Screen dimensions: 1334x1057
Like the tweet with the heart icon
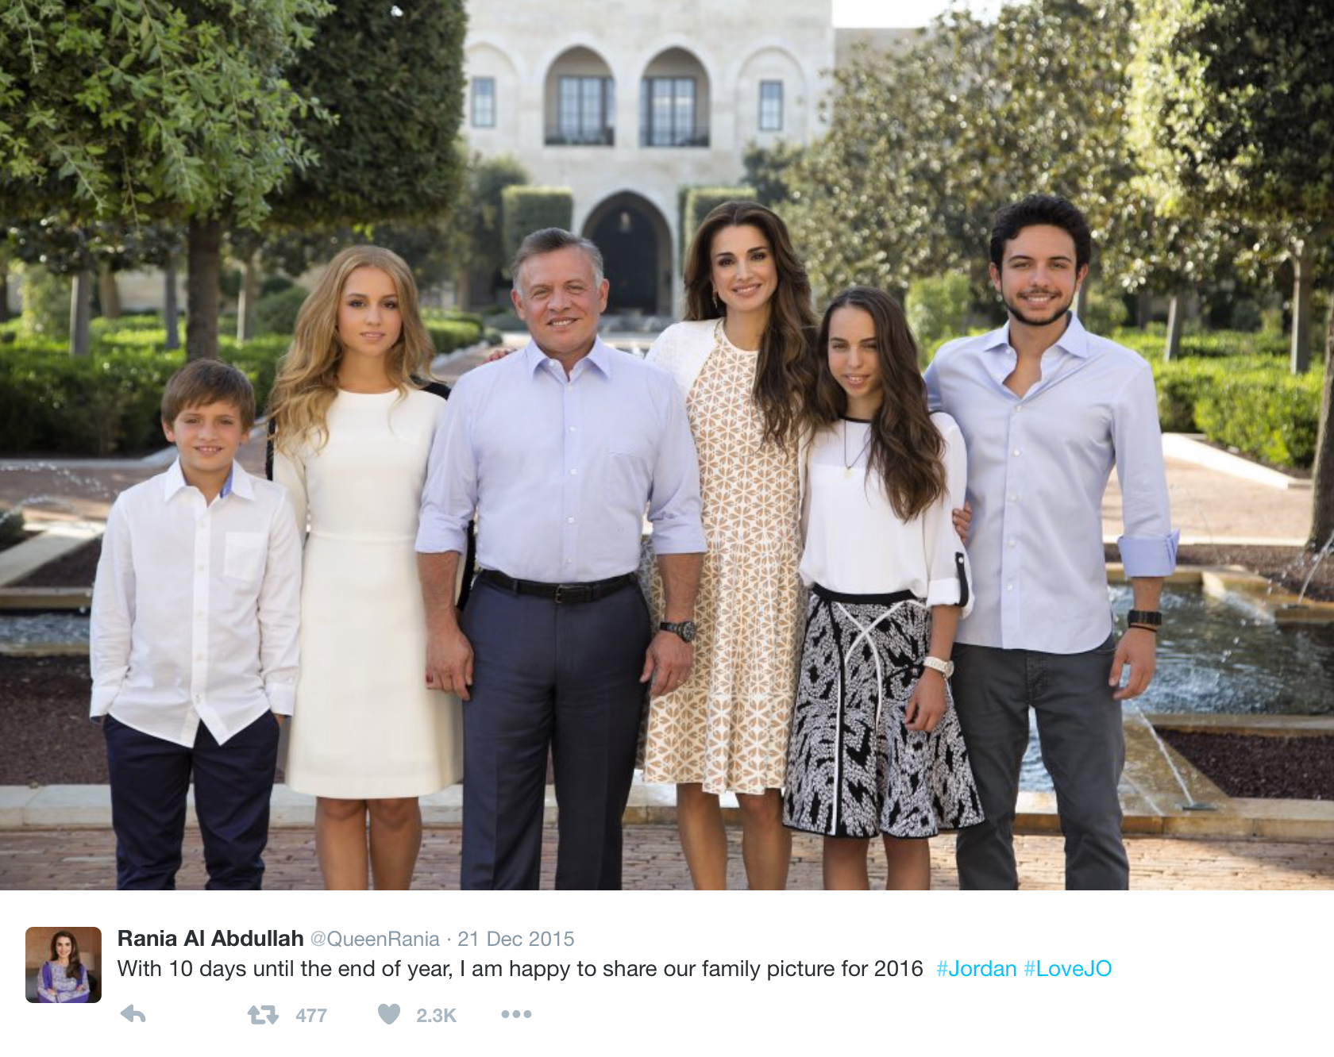389,1014
